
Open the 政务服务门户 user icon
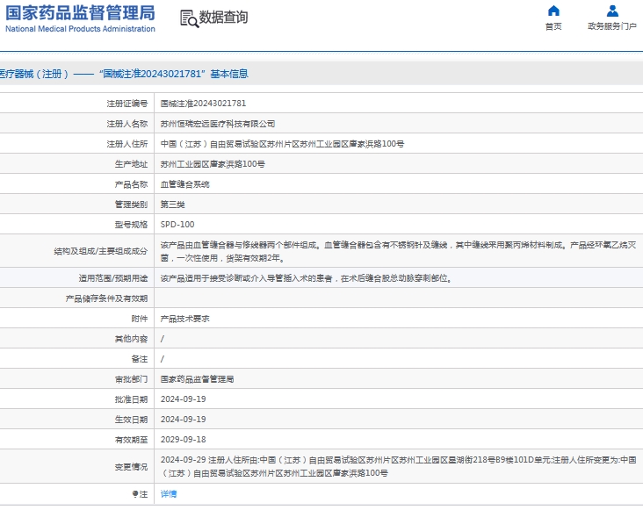(x=612, y=11)
